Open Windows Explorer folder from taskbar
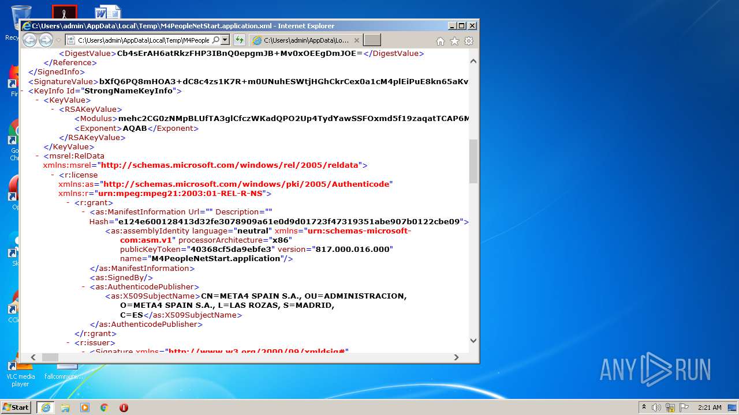Viewport: 739px width, 415px height. (65, 407)
